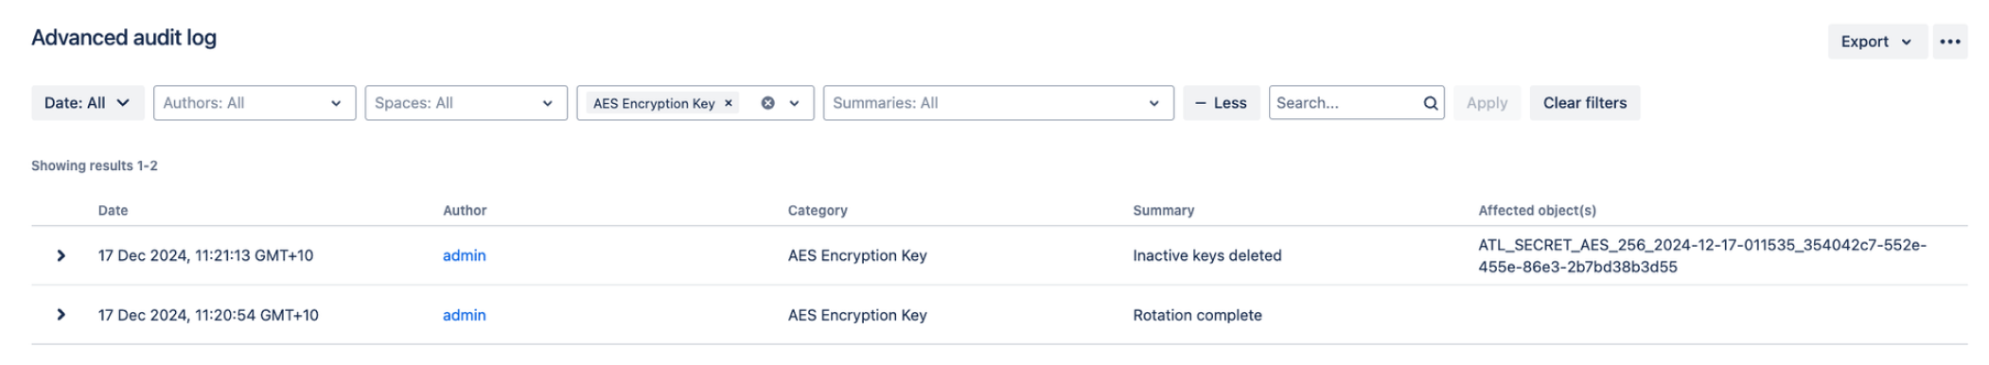Open the Date: All filter dropdown
Screen dimensions: 1989x365
tap(87, 103)
